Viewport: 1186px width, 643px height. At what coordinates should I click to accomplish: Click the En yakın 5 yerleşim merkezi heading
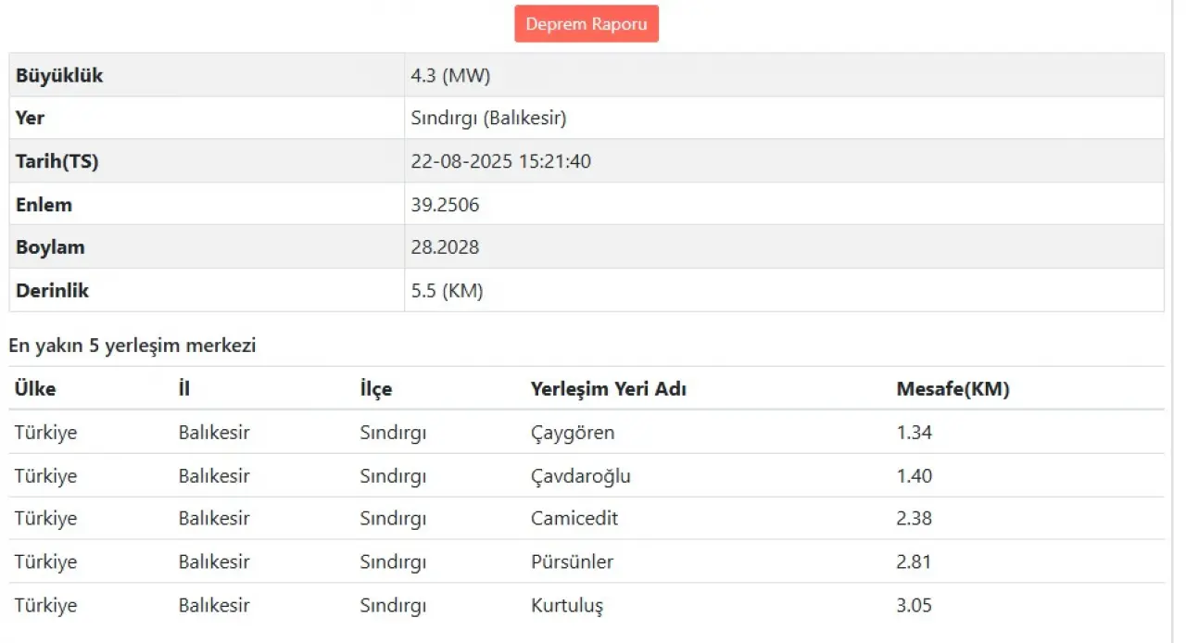click(132, 347)
